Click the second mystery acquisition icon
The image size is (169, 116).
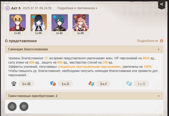pyautogui.click(x=24, y=107)
